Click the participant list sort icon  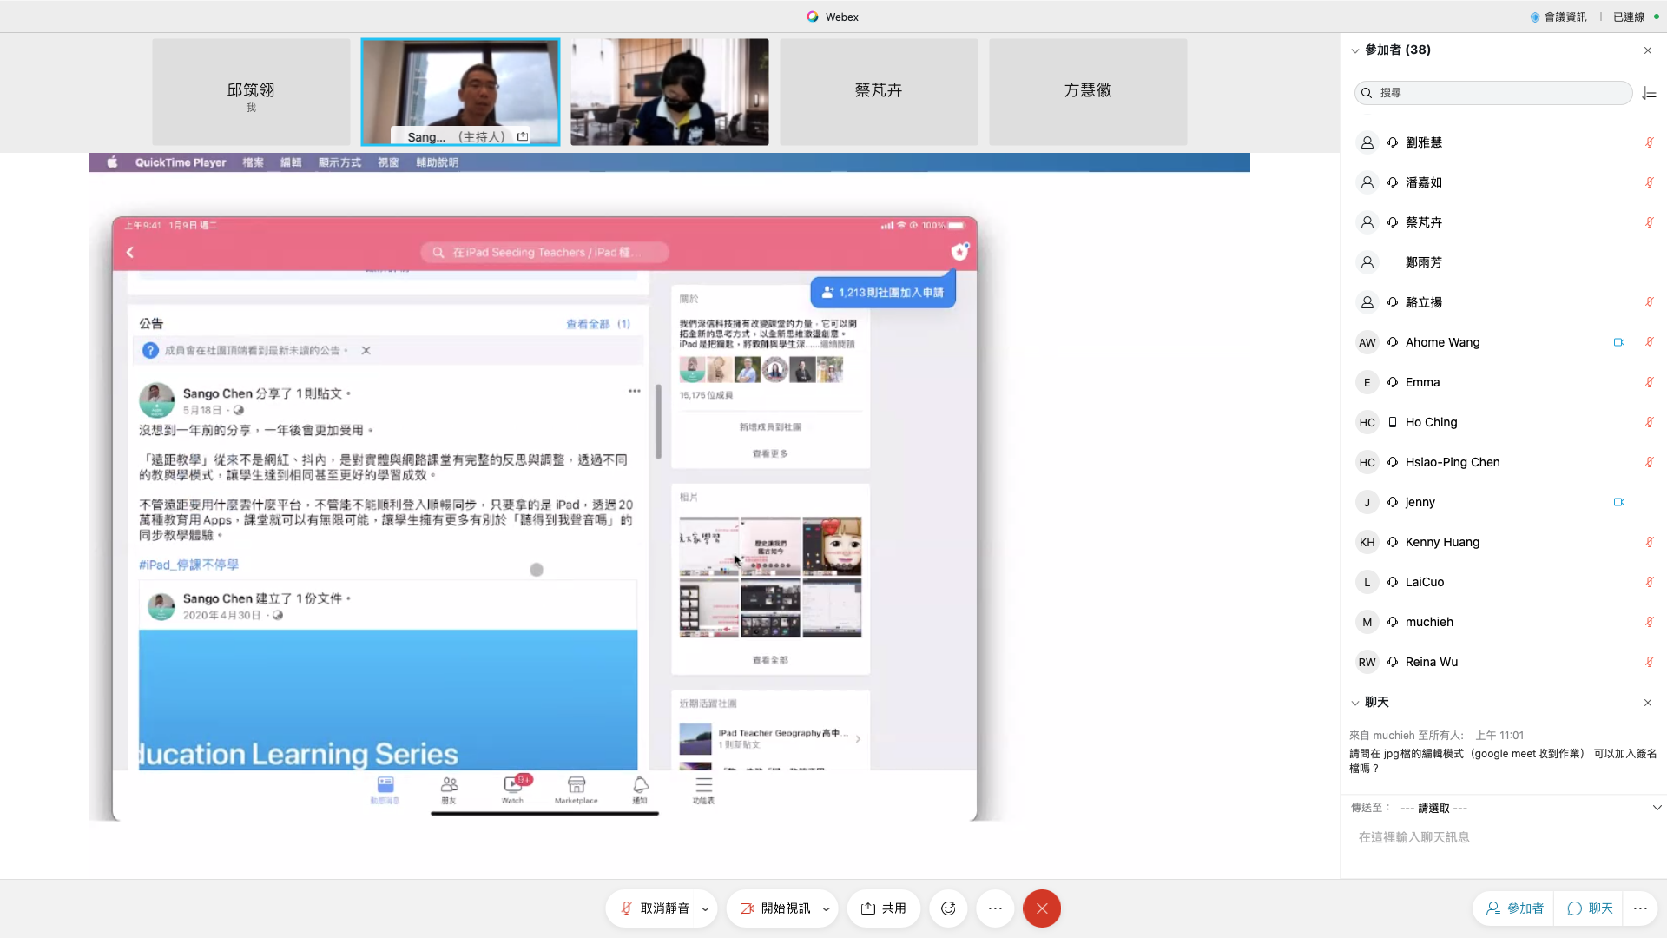coord(1650,93)
